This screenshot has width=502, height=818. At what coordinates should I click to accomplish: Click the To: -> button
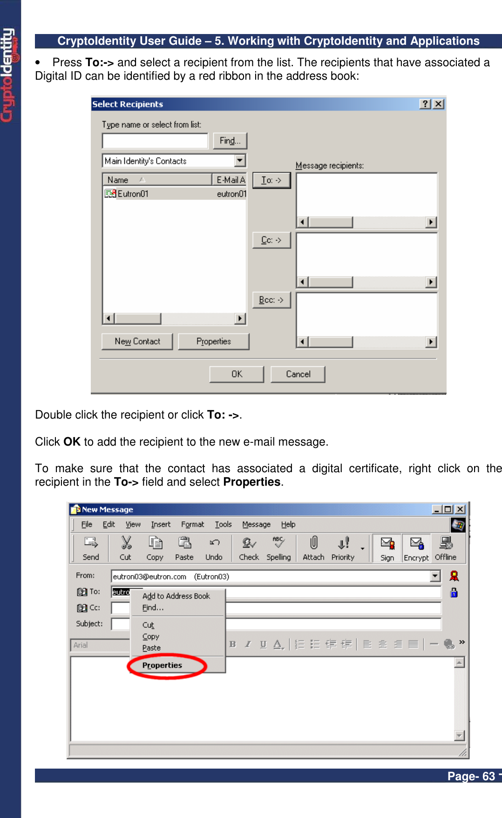coord(271,180)
